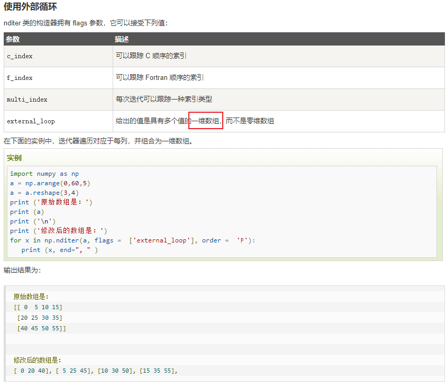Click code line print ('\n')
The width and height of the screenshot is (446, 387).
click(x=33, y=221)
